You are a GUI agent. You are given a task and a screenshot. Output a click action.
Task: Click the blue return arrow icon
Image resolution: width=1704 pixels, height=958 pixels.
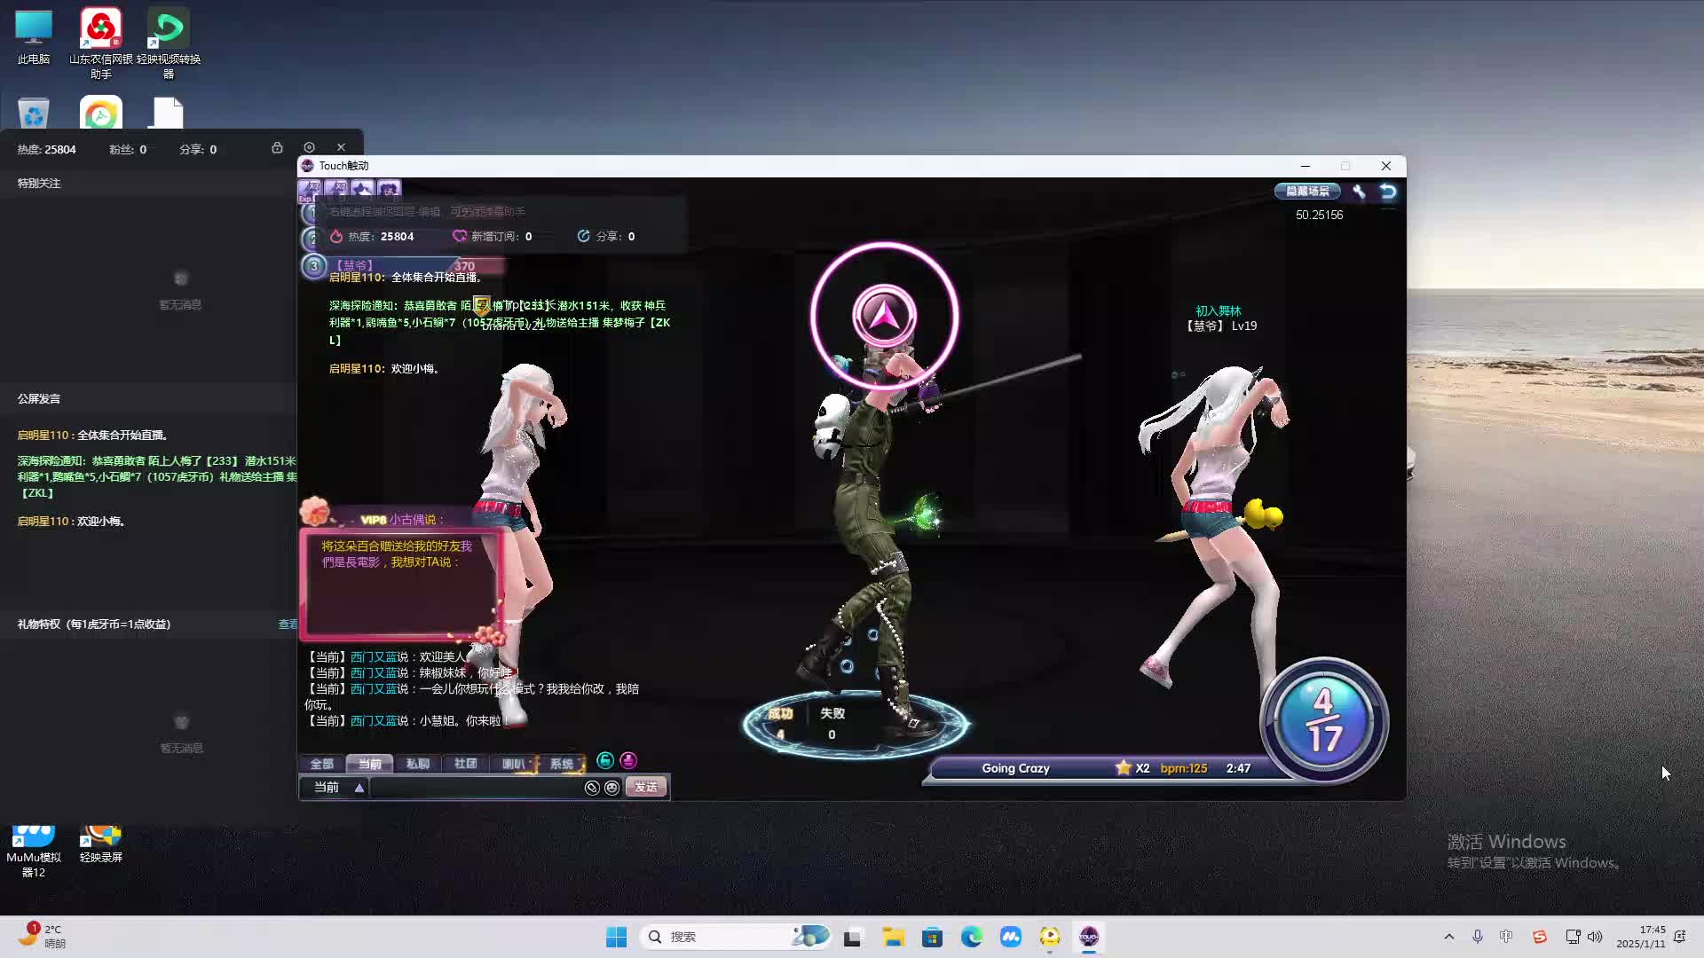1388,192
